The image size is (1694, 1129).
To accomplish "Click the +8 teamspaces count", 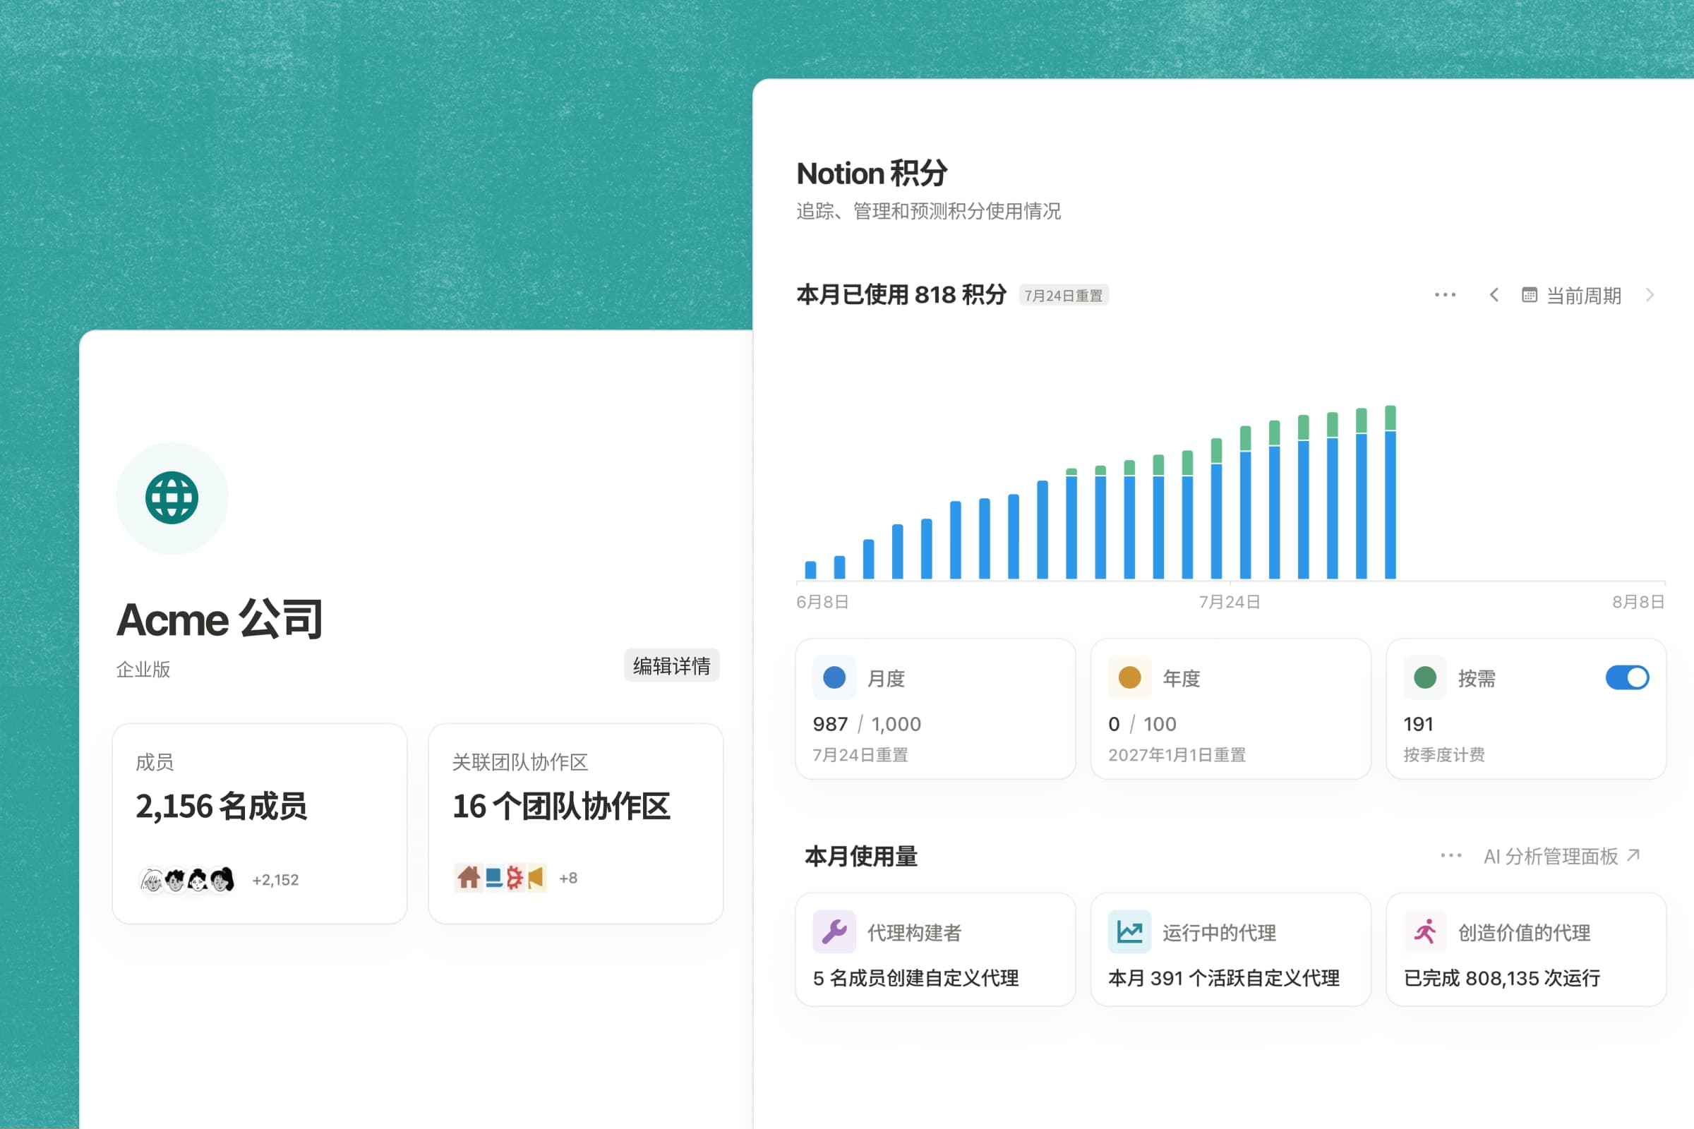I will (x=568, y=879).
